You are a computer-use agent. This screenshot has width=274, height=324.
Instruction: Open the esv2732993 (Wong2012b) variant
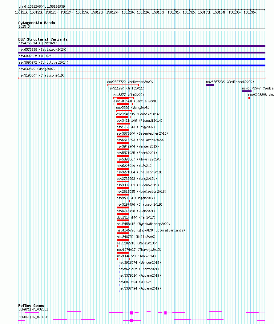coord(137,179)
